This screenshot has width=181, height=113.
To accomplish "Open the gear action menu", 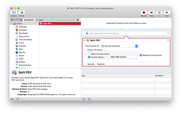I will (13, 99).
